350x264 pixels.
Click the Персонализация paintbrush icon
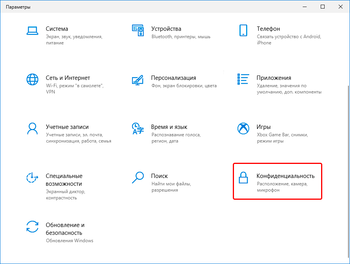pyautogui.click(x=138, y=80)
